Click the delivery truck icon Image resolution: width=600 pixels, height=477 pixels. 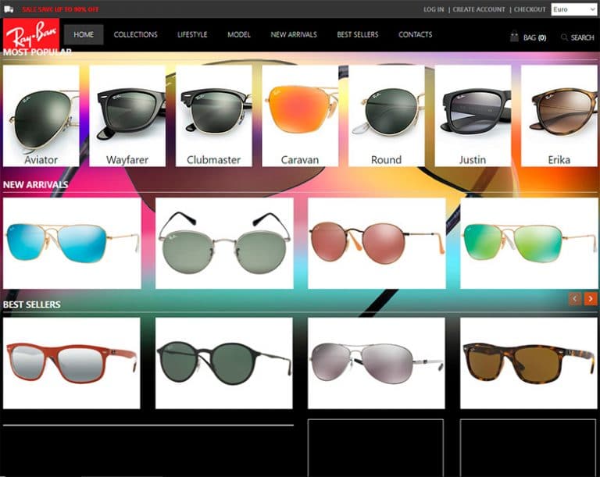coord(9,9)
